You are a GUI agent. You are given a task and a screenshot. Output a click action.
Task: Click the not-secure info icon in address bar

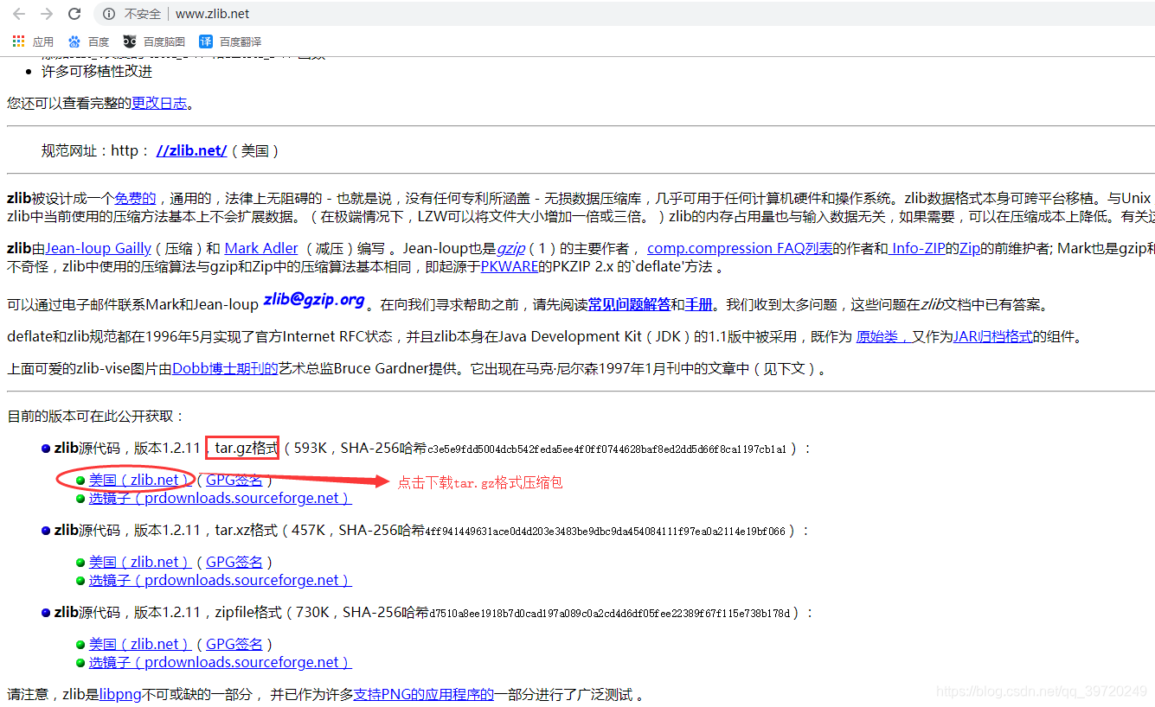109,14
